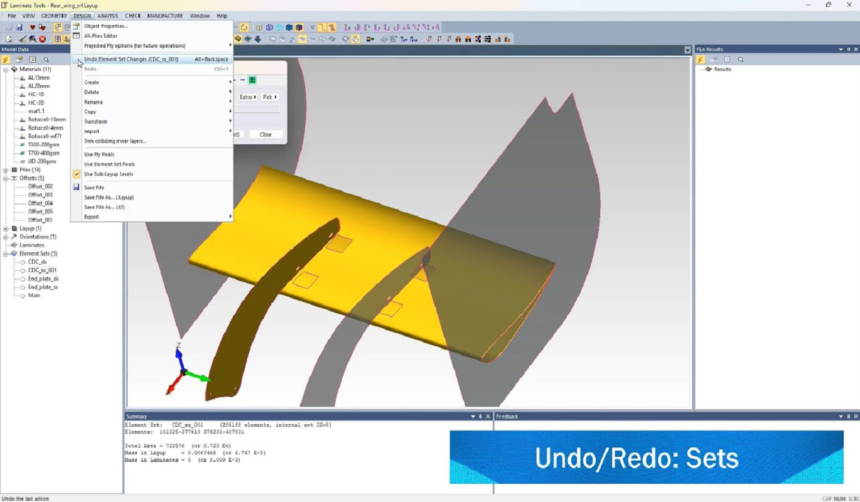Select Rohacell-10mm material in tree
Viewport: 860px width, 502px height.
(x=46, y=119)
